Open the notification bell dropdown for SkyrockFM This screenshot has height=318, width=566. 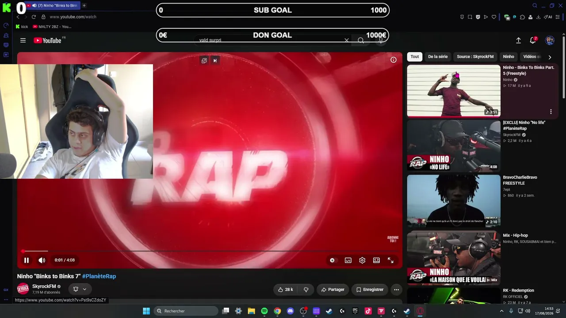point(80,289)
